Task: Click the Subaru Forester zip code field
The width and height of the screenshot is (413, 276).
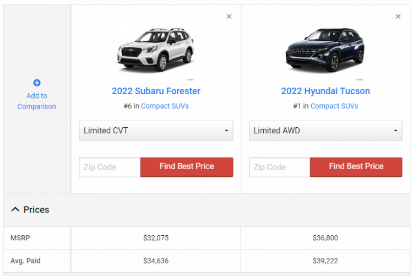Action: [110, 167]
